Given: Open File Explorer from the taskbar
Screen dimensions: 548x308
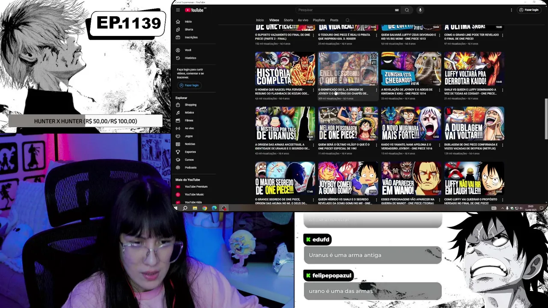Looking at the screenshot, I should [195, 208].
